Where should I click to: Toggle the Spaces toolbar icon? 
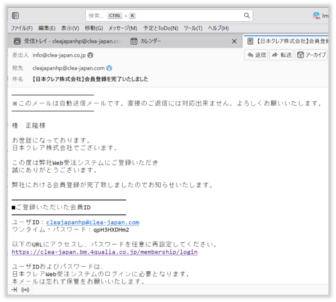click(x=16, y=16)
